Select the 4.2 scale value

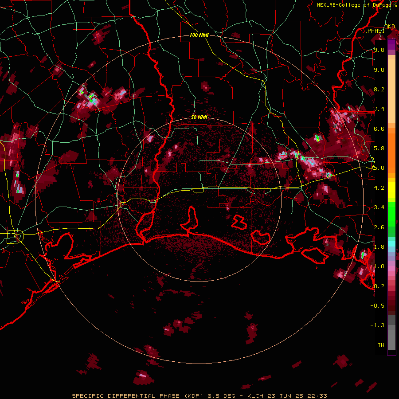379,188
